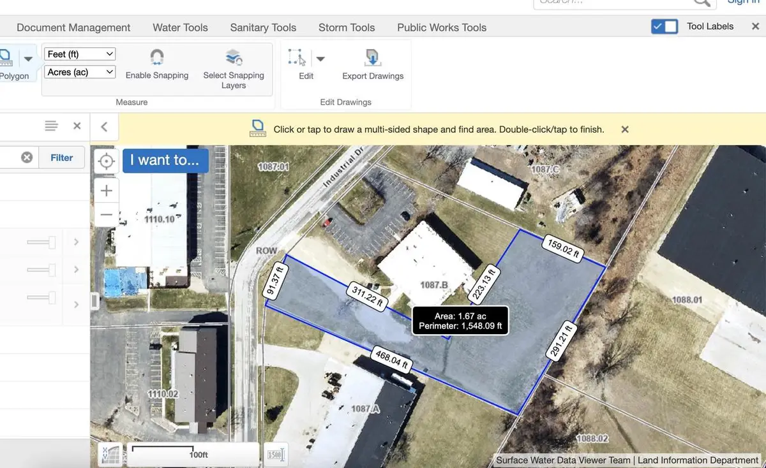This screenshot has width=766, height=468.
Task: Collapse the left panel with the chevron
Action: point(104,126)
